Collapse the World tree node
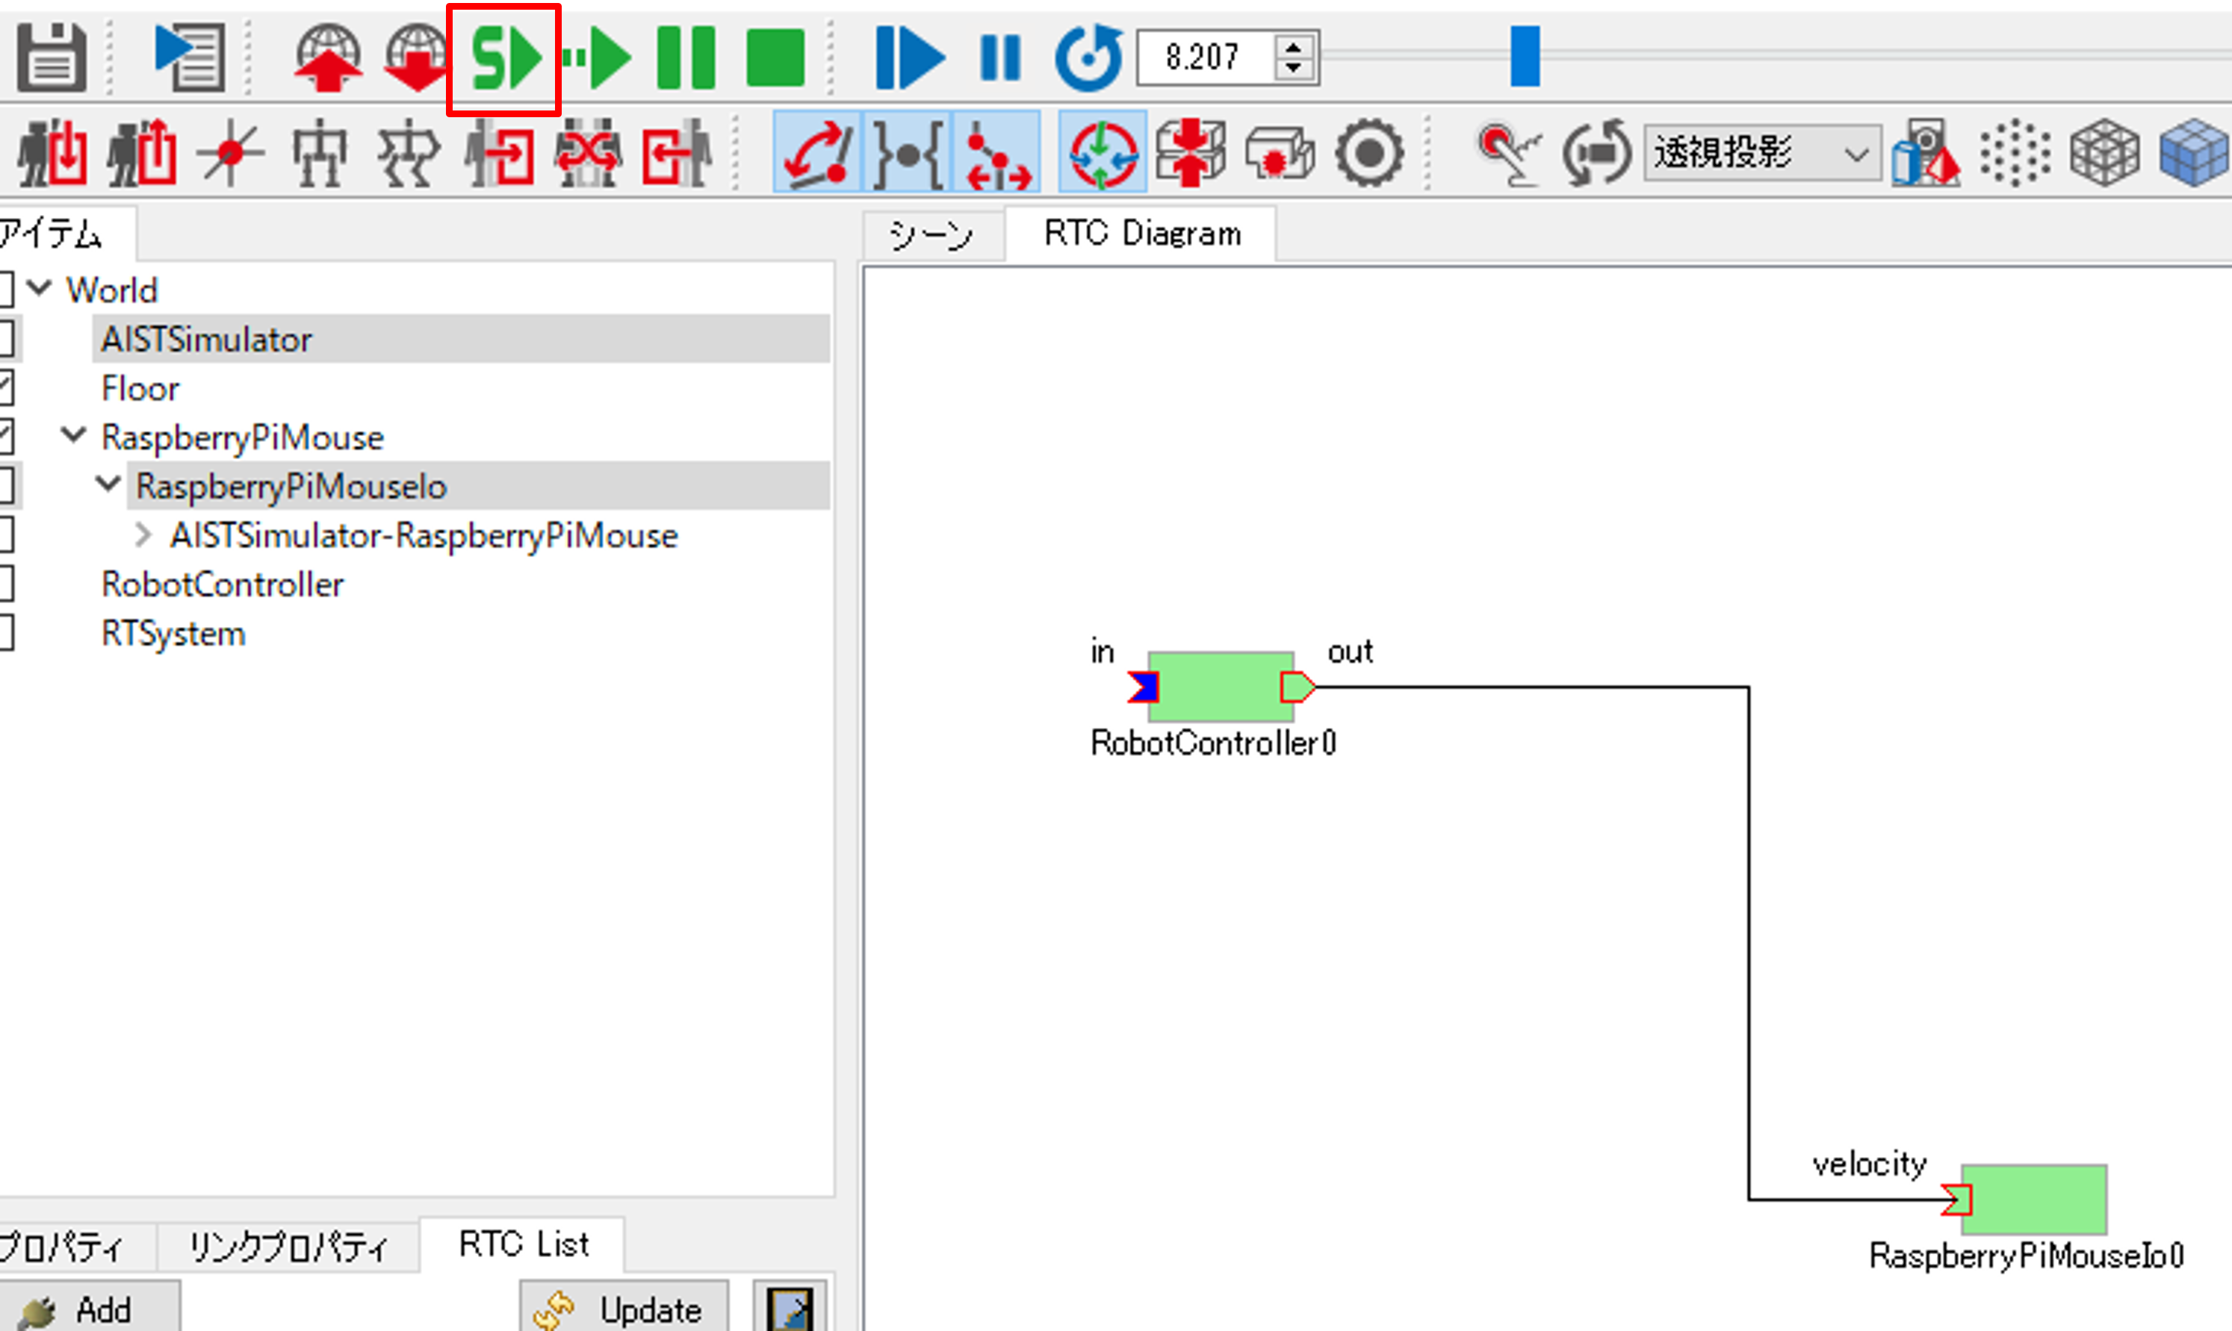Screen dimensions: 2232x1331 [x=39, y=289]
